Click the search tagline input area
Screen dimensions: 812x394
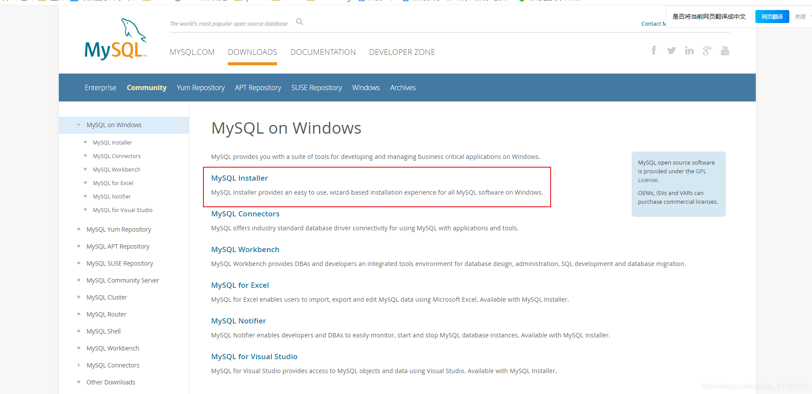pos(229,24)
